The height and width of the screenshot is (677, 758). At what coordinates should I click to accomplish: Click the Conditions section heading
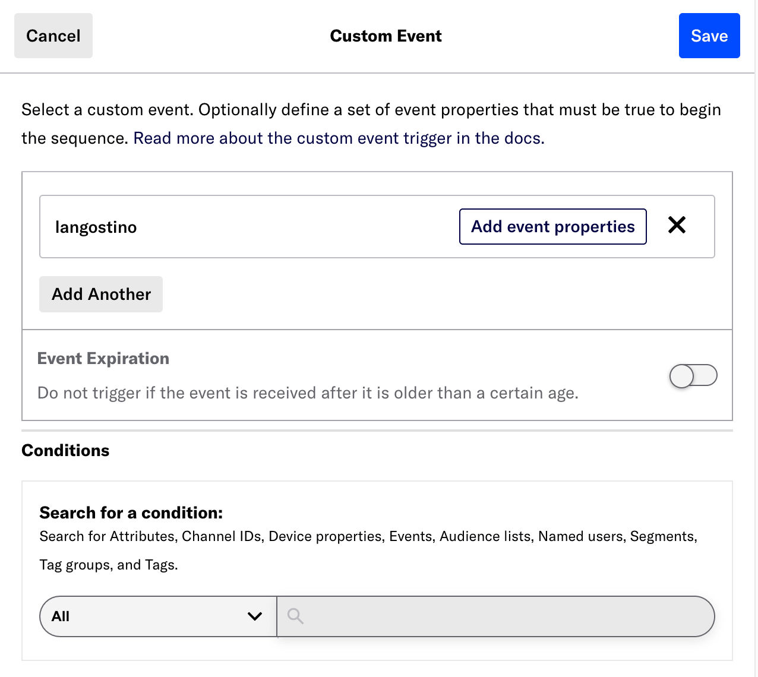point(65,451)
